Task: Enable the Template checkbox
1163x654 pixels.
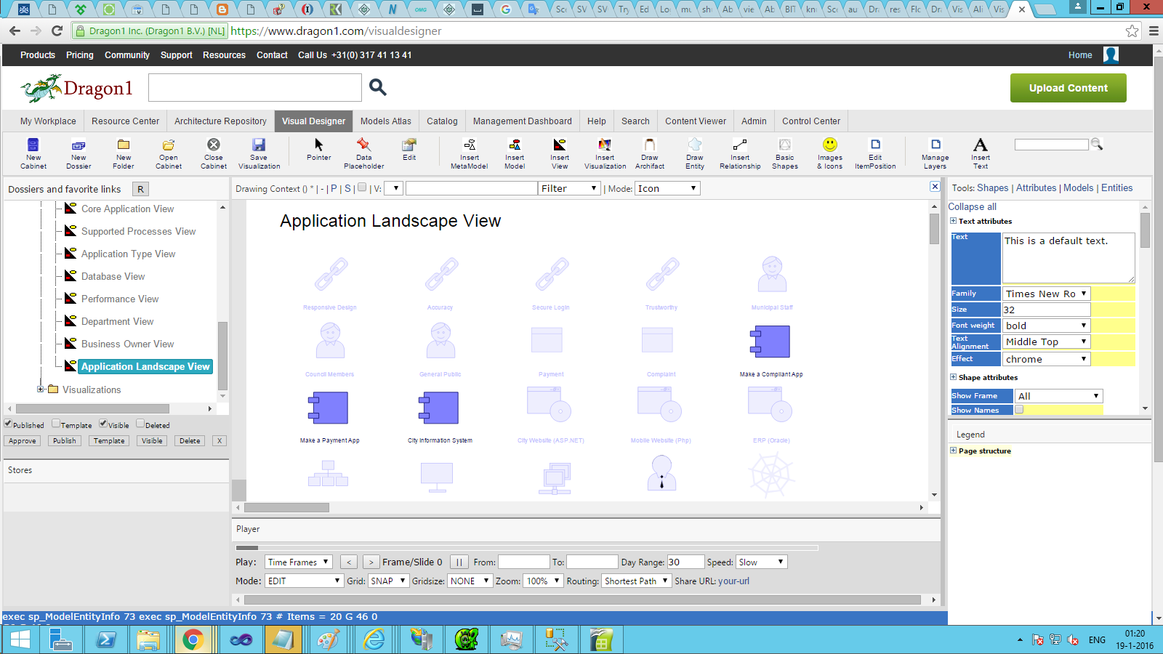Action: click(56, 424)
